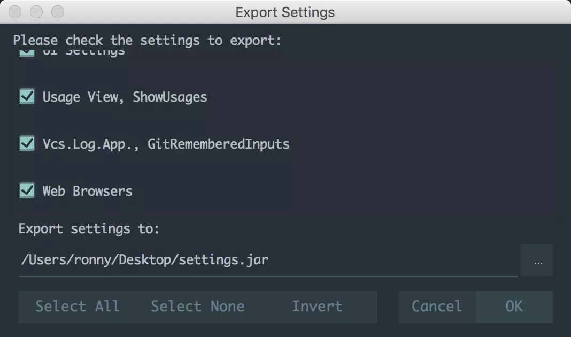571x337 pixels.
Task: Click into the settings.jar export path field
Action: click(267, 261)
